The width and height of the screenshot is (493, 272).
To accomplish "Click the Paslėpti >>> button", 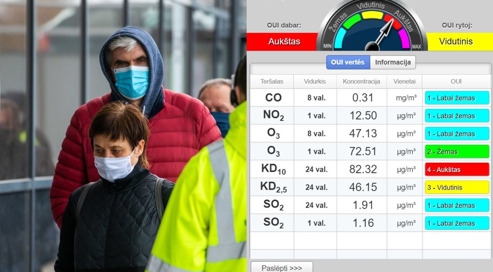I will coord(282,268).
